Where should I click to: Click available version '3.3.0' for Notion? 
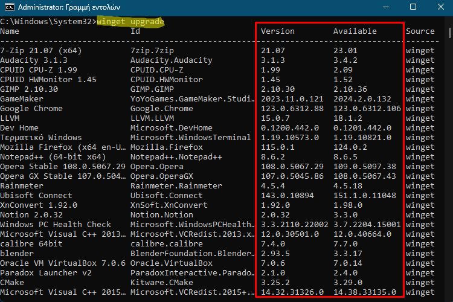345,215
